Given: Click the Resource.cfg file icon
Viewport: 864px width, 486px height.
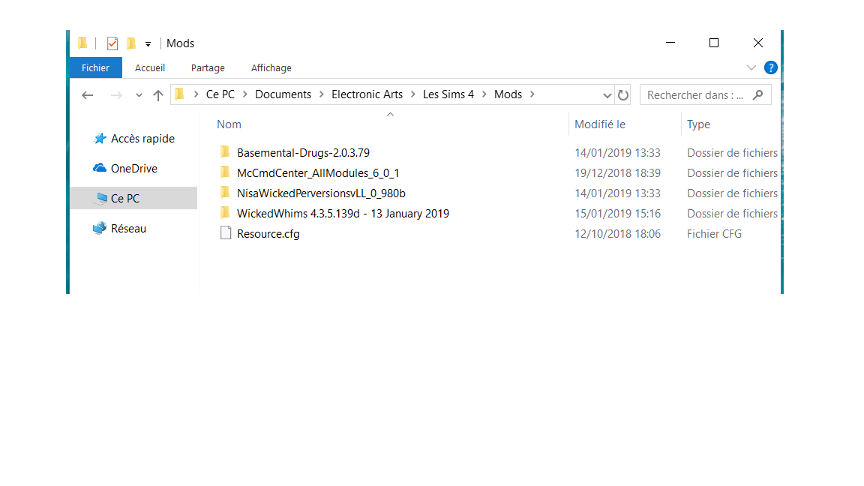Looking at the screenshot, I should coord(225,233).
